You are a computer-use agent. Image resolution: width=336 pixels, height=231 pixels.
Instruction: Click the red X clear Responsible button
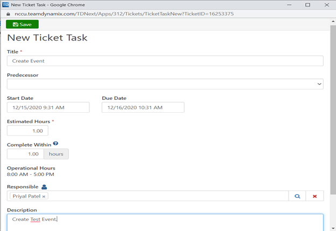314,196
